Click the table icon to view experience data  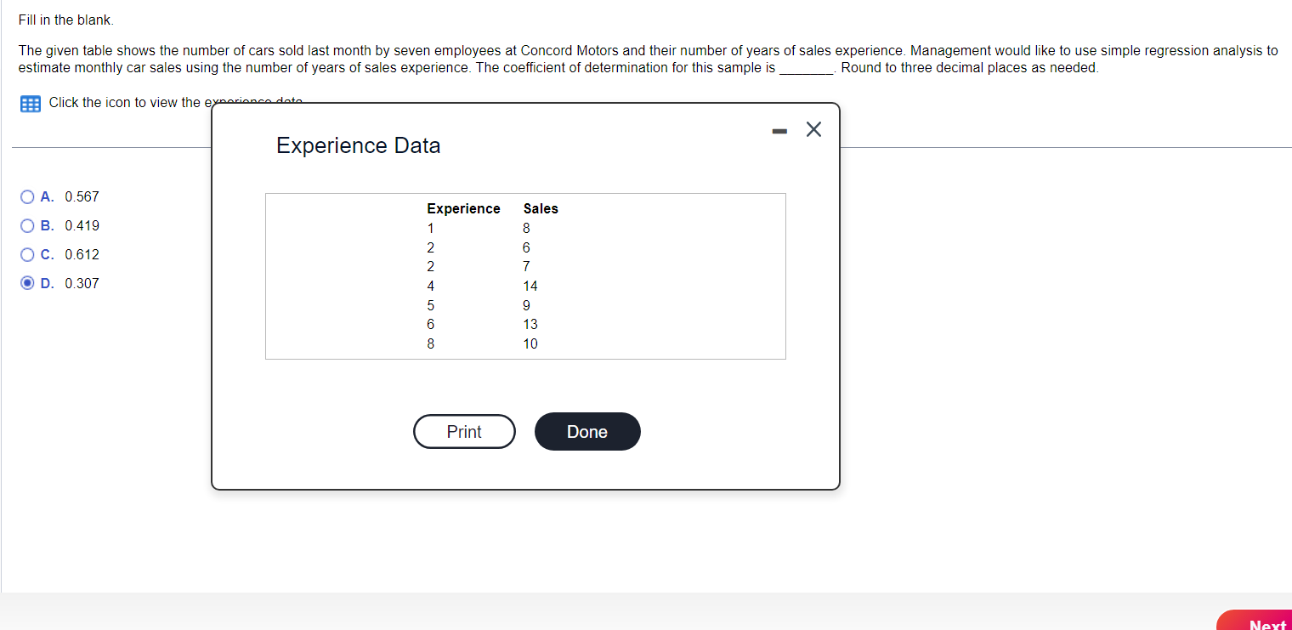(x=31, y=103)
